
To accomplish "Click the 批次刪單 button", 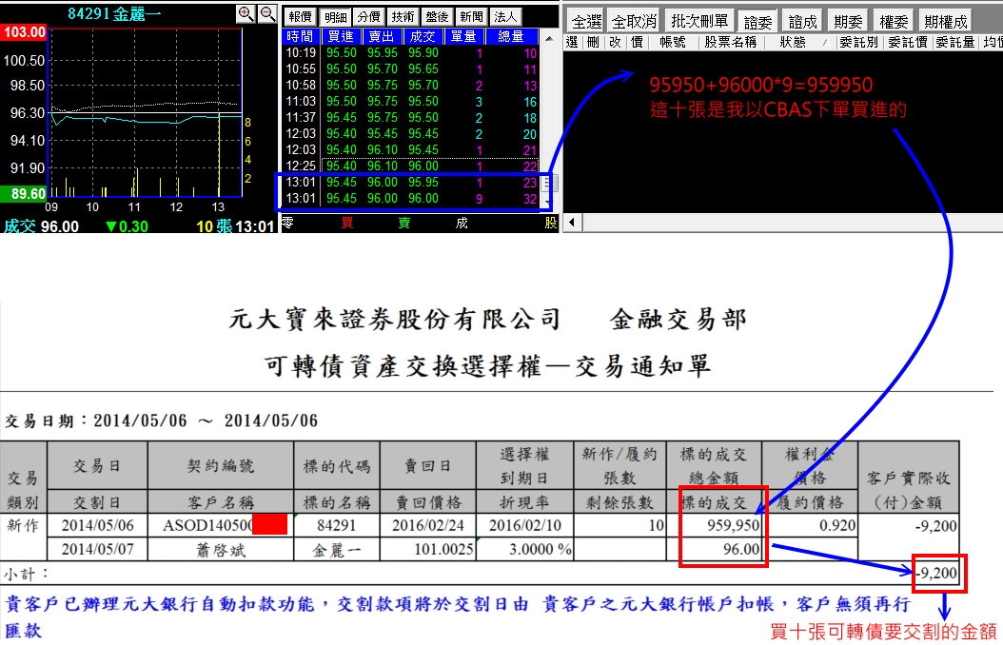I will (699, 21).
